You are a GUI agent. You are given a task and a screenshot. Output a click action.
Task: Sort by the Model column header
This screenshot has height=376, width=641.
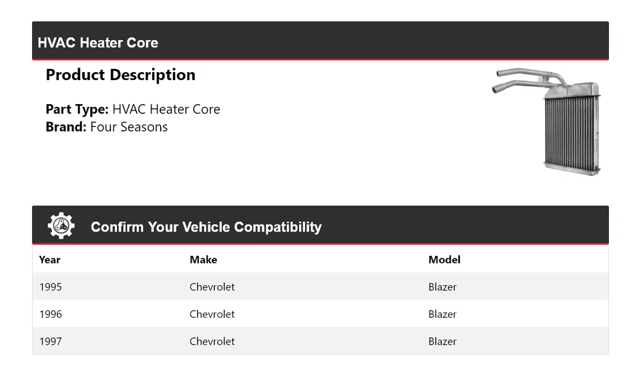444,260
